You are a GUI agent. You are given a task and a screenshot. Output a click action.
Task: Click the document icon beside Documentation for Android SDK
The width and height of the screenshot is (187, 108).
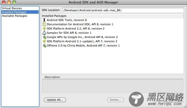[x=44, y=24]
